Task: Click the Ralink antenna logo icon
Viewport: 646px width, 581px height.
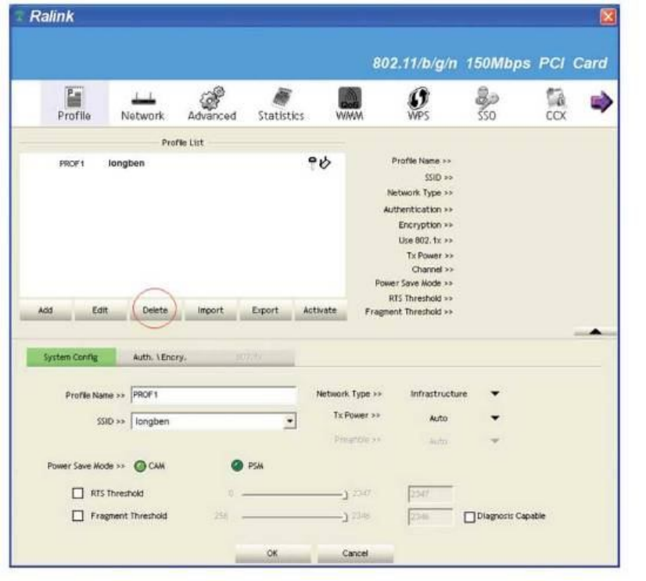Action: click(20, 16)
